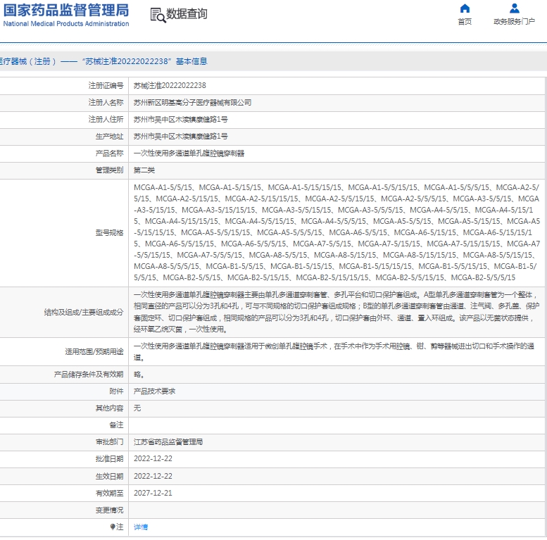The height and width of the screenshot is (540, 547).
Task: Click the 无 value in 其他内容 row
Action: (137, 408)
